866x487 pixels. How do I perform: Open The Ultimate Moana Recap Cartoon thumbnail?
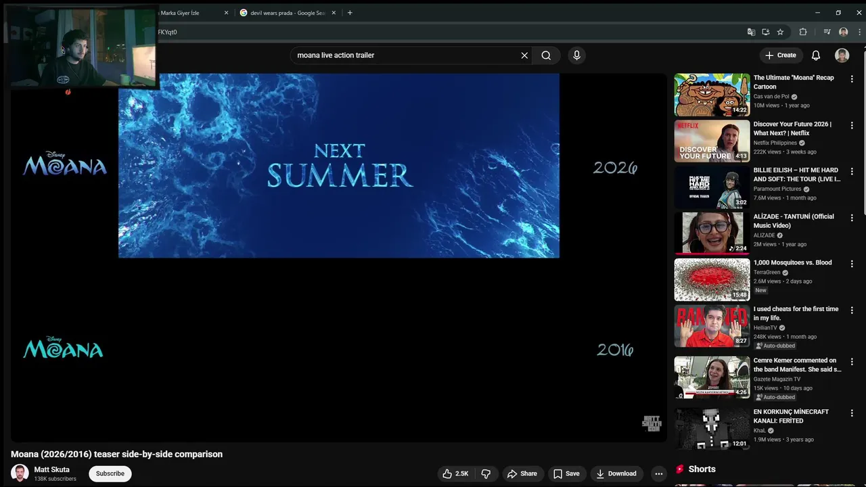click(x=712, y=95)
